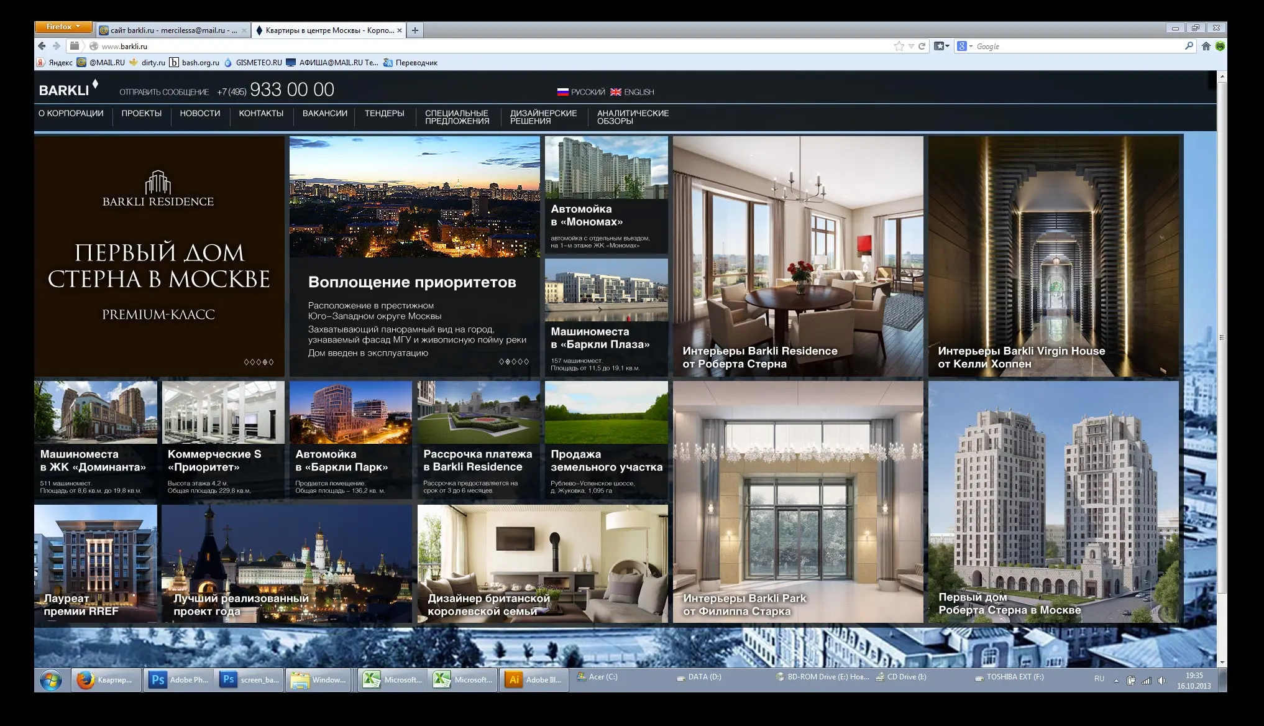
Task: Open Продажа земельного участка tile
Action: 607,439
